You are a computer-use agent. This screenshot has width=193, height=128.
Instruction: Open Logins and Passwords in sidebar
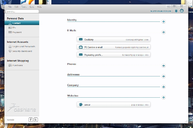tap(24, 46)
